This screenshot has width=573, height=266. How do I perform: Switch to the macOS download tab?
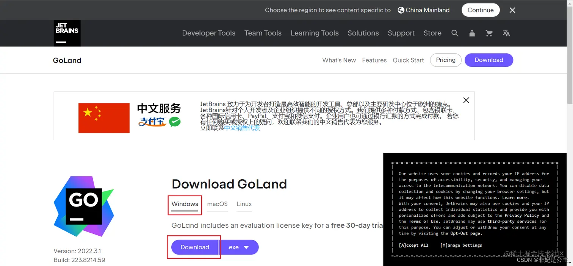(x=217, y=204)
